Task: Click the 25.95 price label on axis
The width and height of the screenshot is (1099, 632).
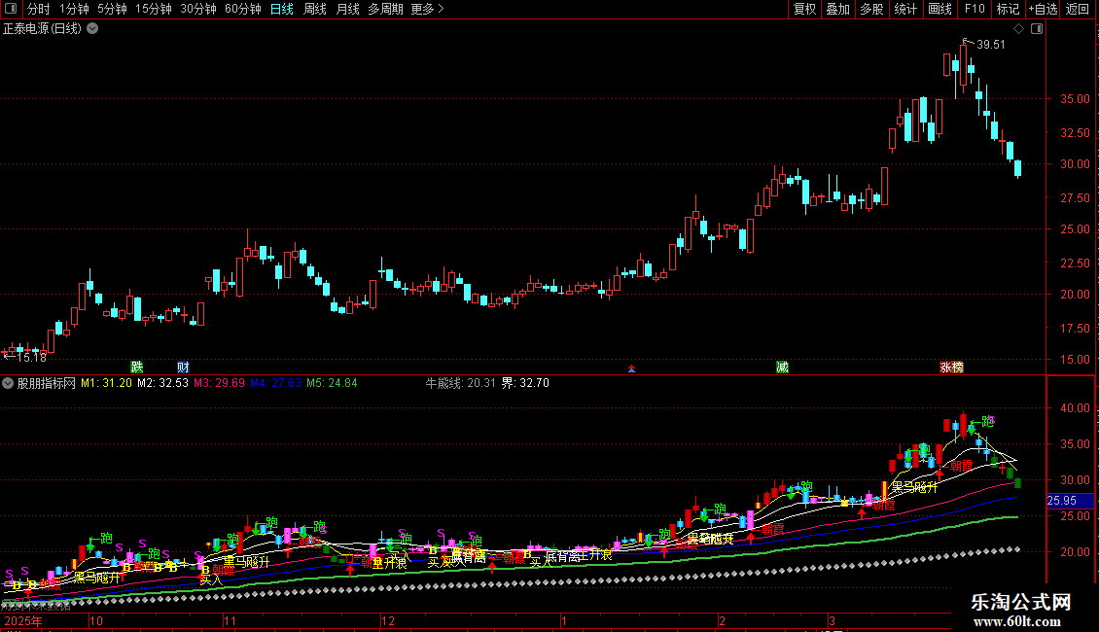Action: 1061,501
